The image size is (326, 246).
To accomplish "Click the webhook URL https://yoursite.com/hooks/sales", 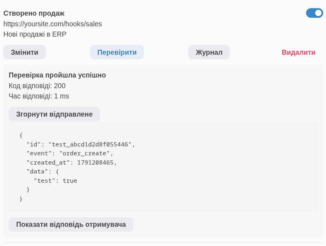I will click(x=53, y=24).
